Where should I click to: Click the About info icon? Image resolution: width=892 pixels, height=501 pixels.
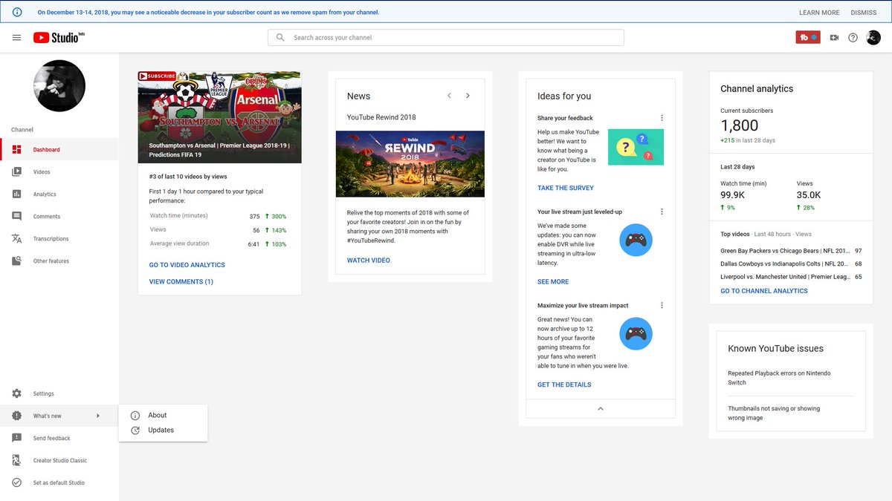pyautogui.click(x=135, y=416)
